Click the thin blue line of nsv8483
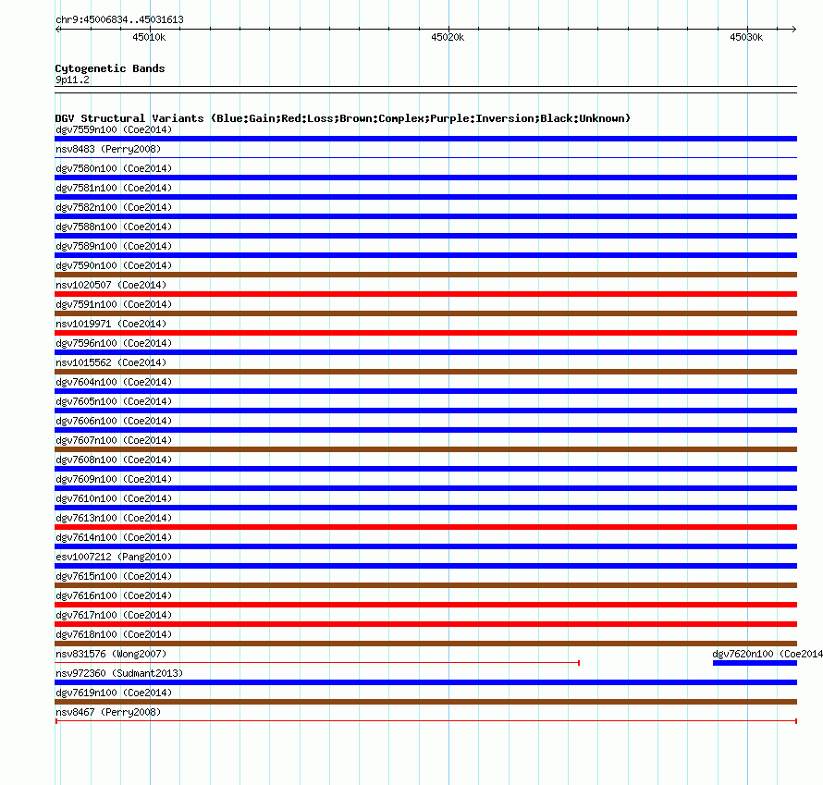This screenshot has height=785, width=823. (x=425, y=157)
